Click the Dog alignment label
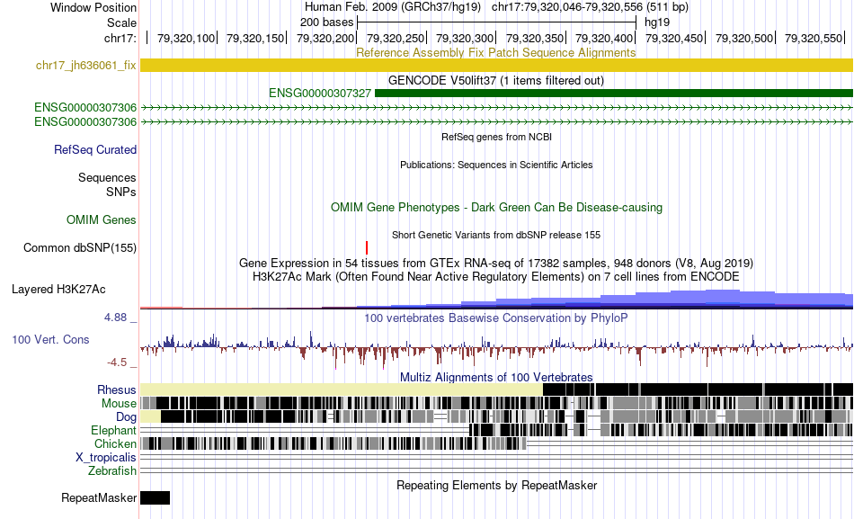 coord(126,417)
